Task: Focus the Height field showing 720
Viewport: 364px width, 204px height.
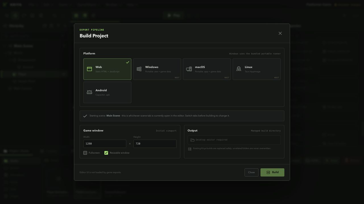Action: point(155,144)
